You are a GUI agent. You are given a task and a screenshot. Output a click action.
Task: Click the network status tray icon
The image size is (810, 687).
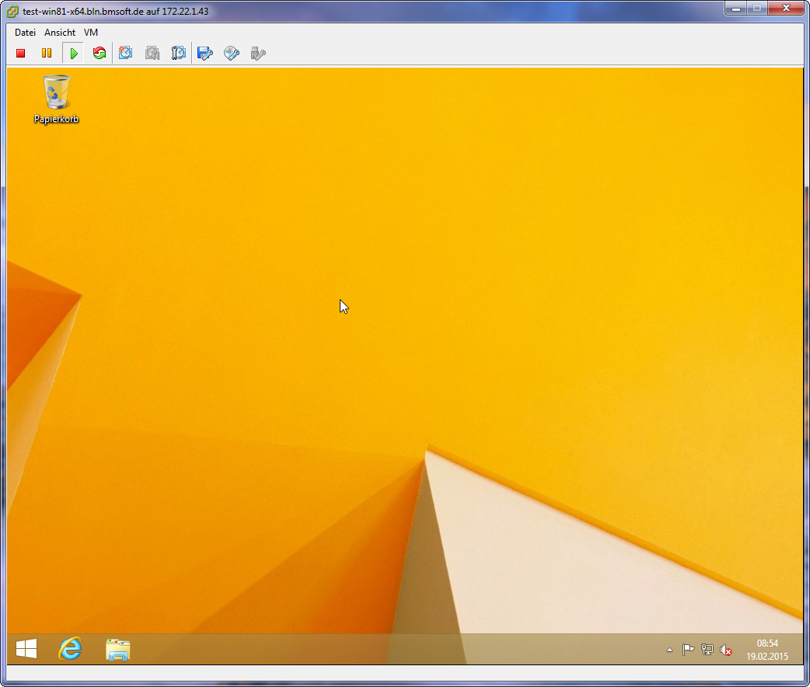tap(707, 650)
